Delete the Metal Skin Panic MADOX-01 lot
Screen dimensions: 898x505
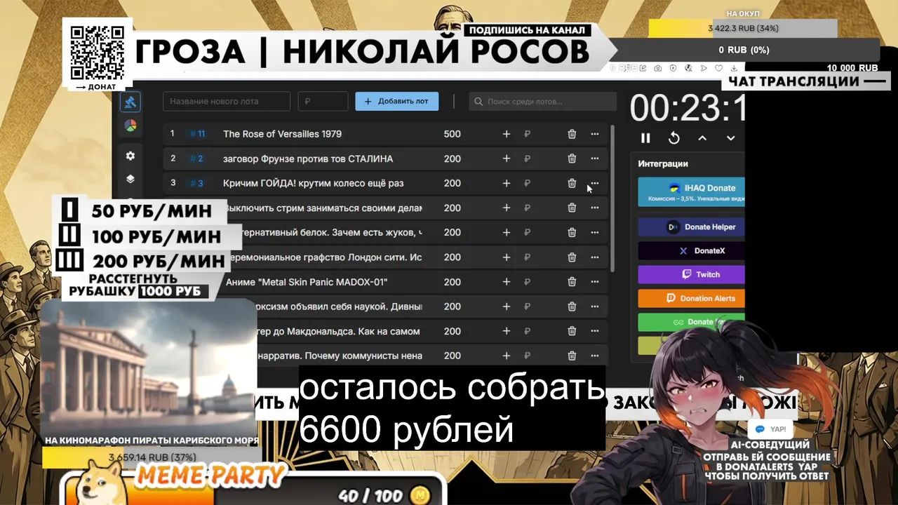[572, 282]
